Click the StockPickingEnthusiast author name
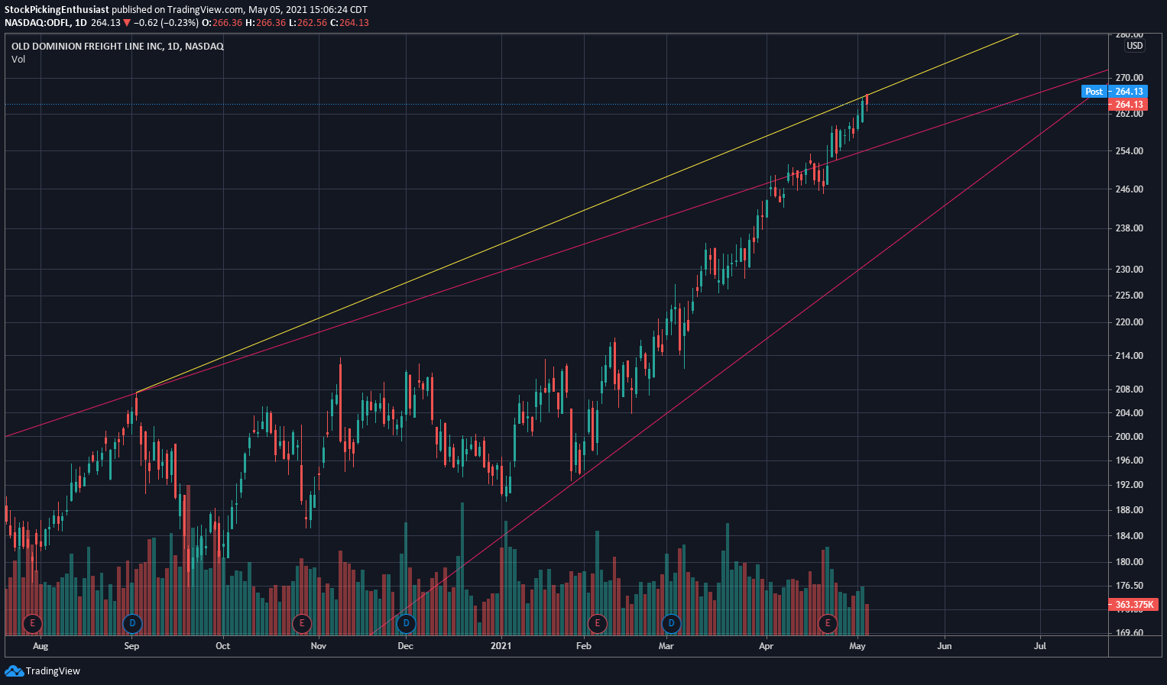 pyautogui.click(x=57, y=10)
